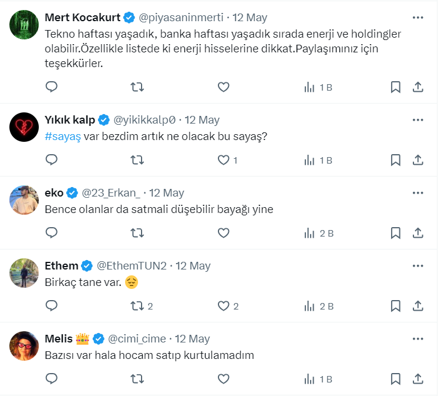Bookmark Melis's tweet
Viewport: 444px width, 396px height.
pos(396,379)
